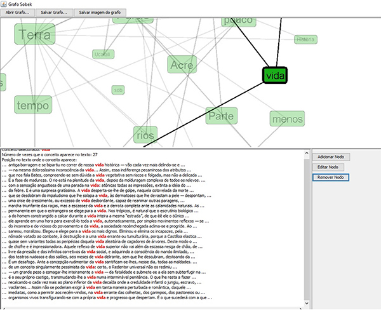Click the text panel scroll up arrow

pos(307,153)
